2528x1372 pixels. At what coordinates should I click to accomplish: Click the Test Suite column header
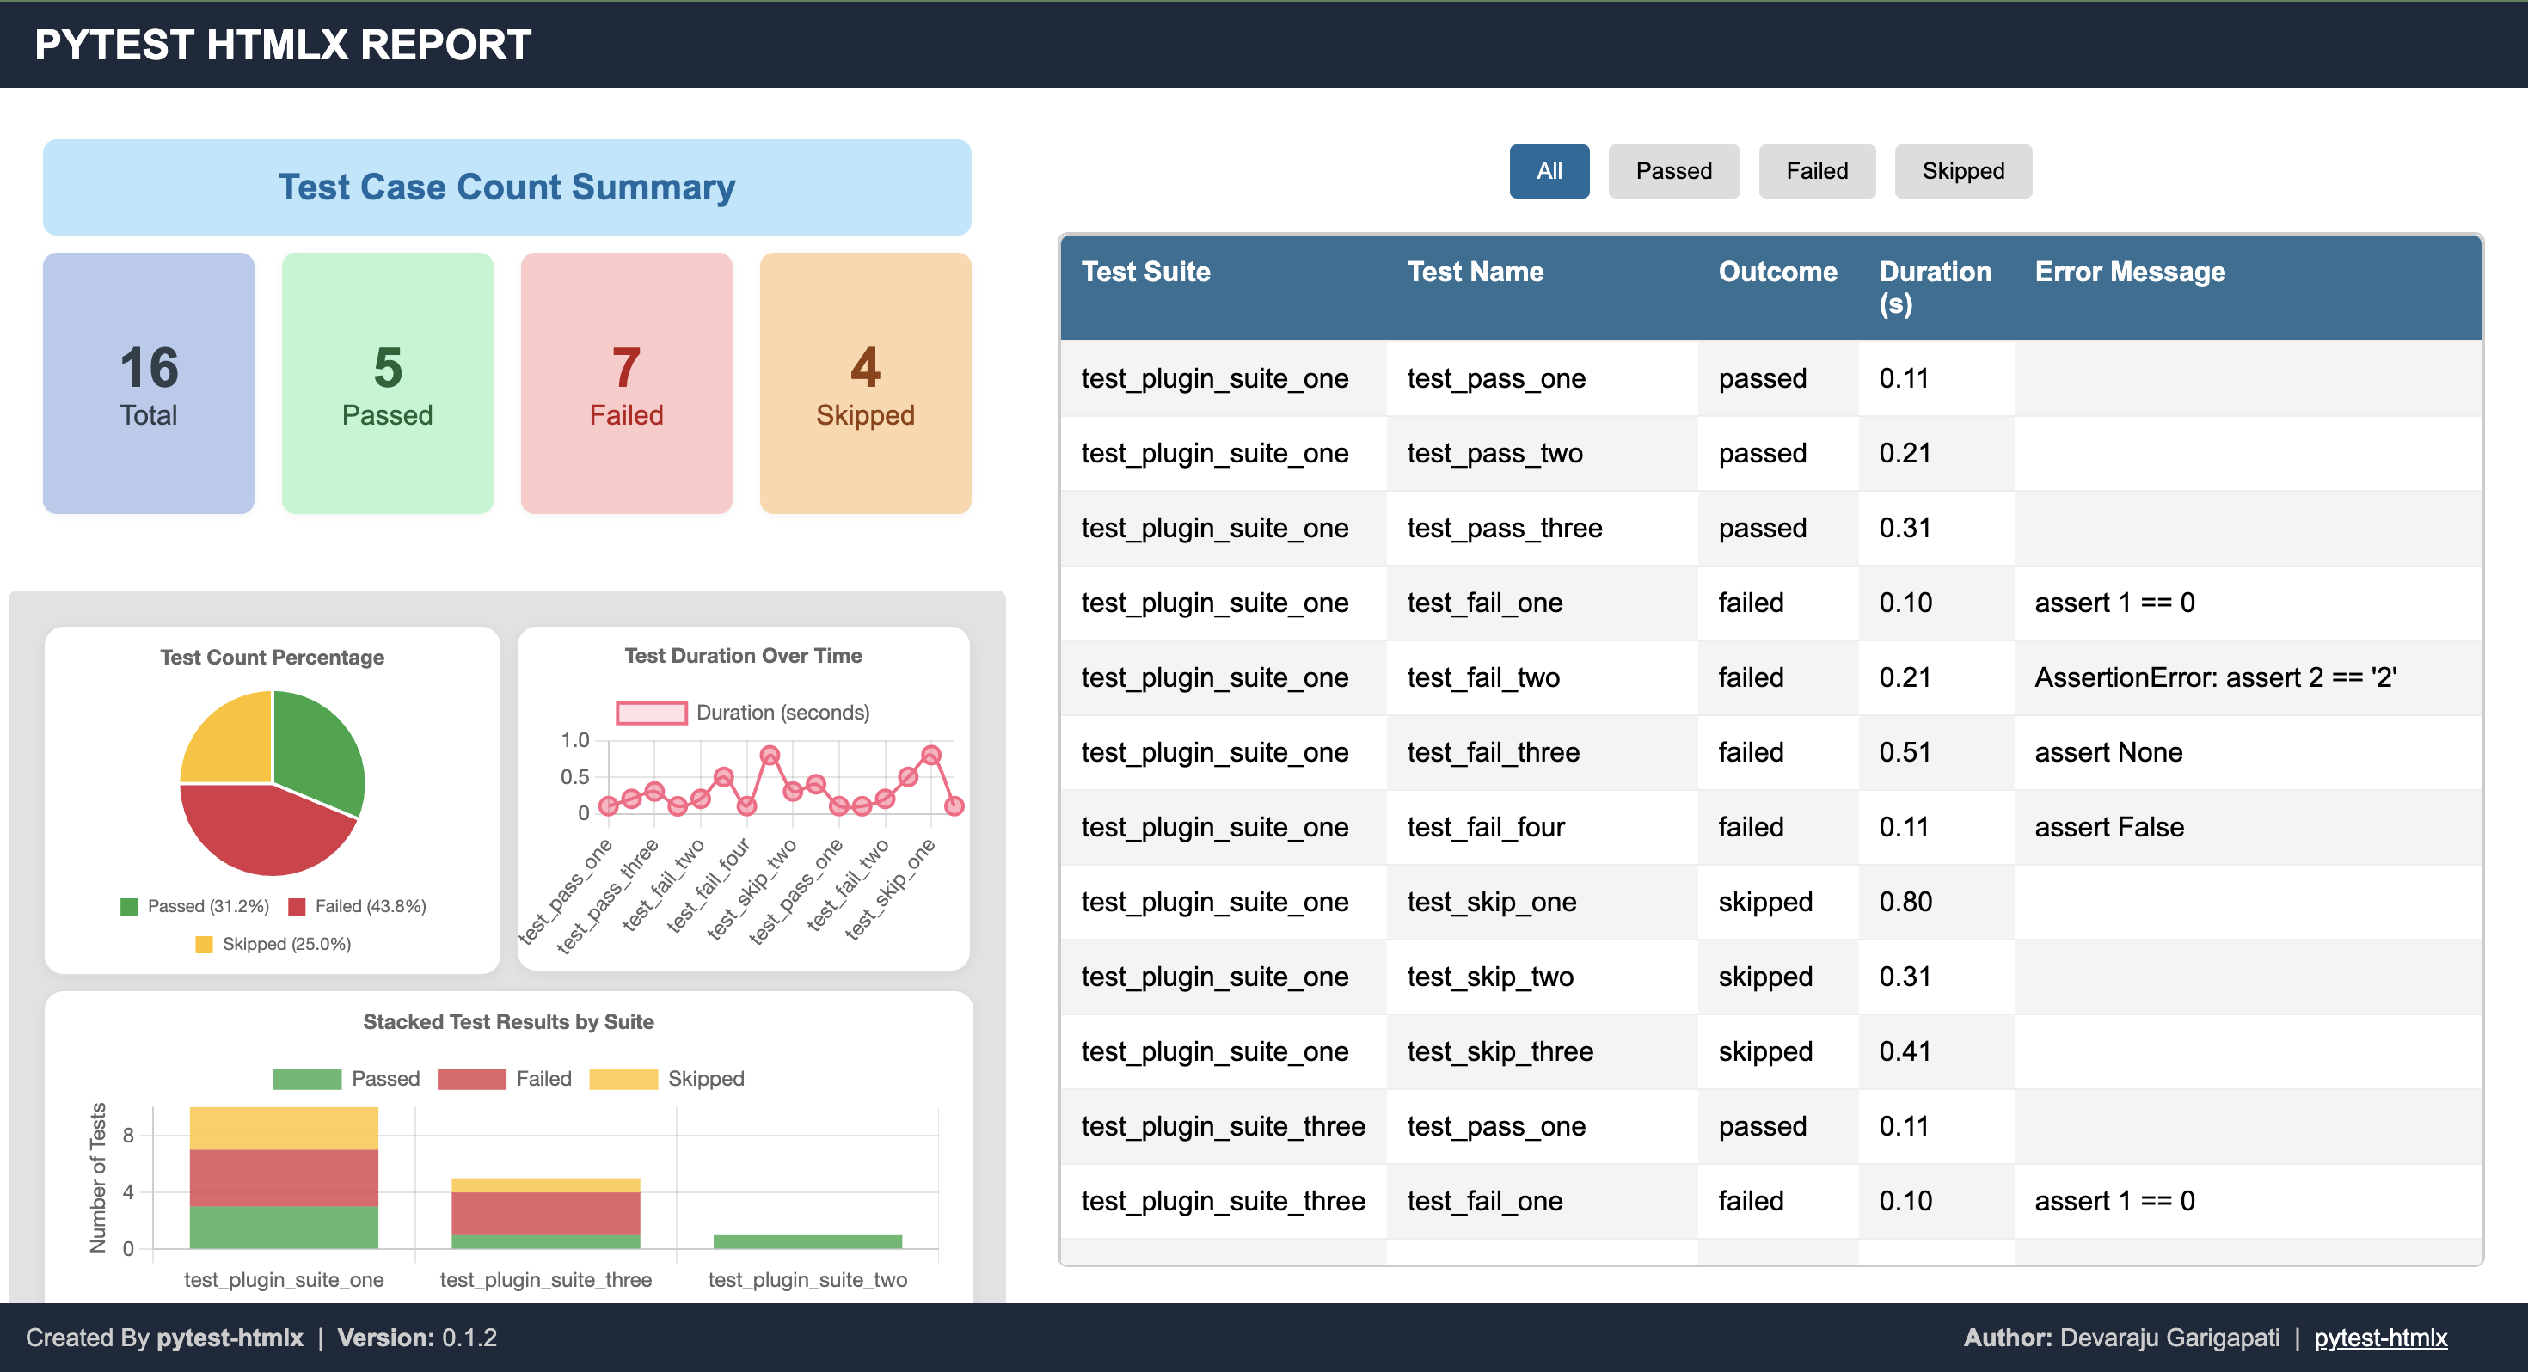[x=1145, y=272]
